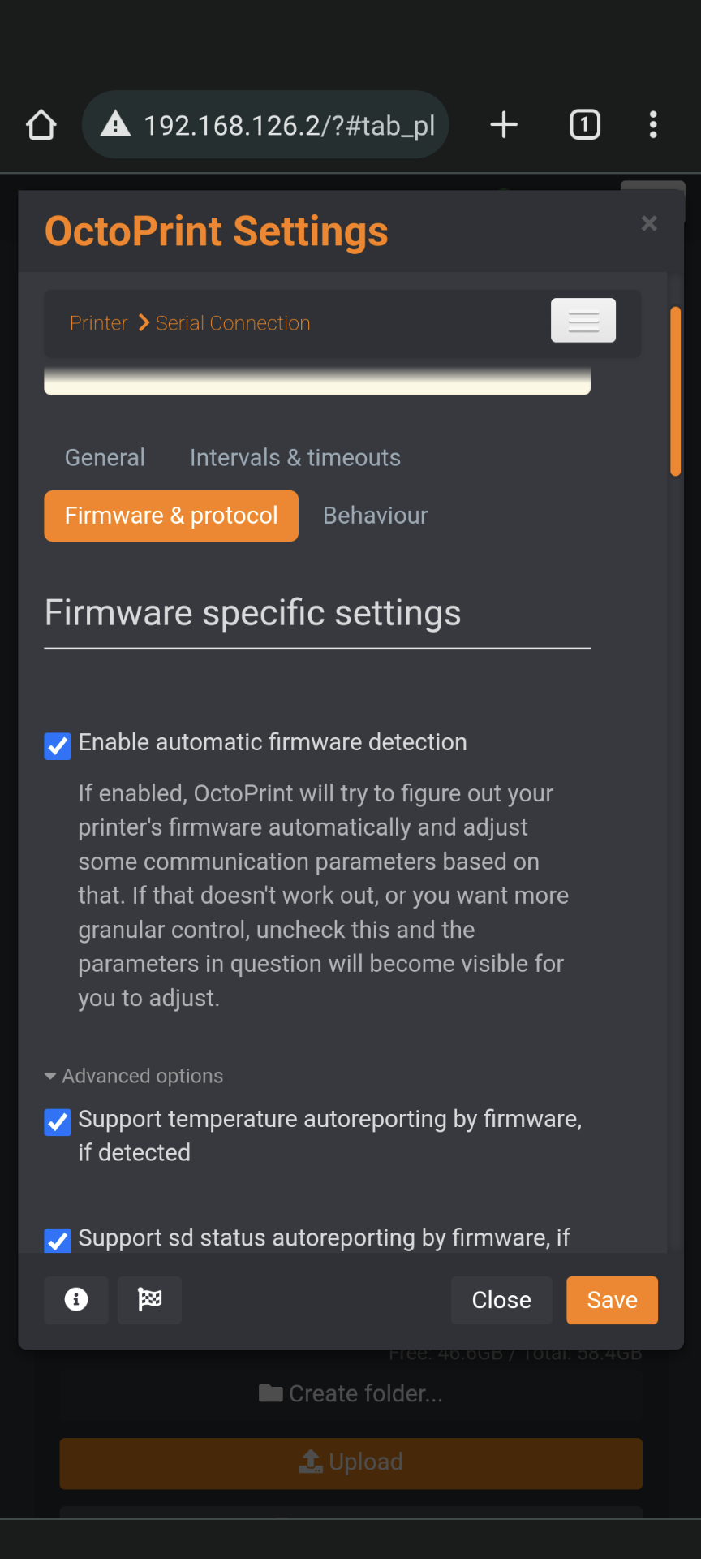
Task: Open the browser overflow three-dot menu
Action: [653, 124]
